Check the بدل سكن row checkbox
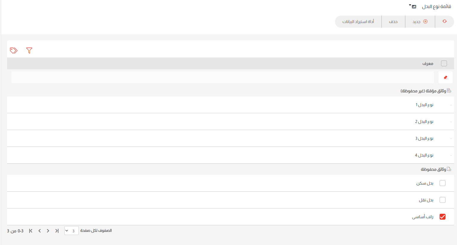The image size is (457, 245). tap(442, 183)
